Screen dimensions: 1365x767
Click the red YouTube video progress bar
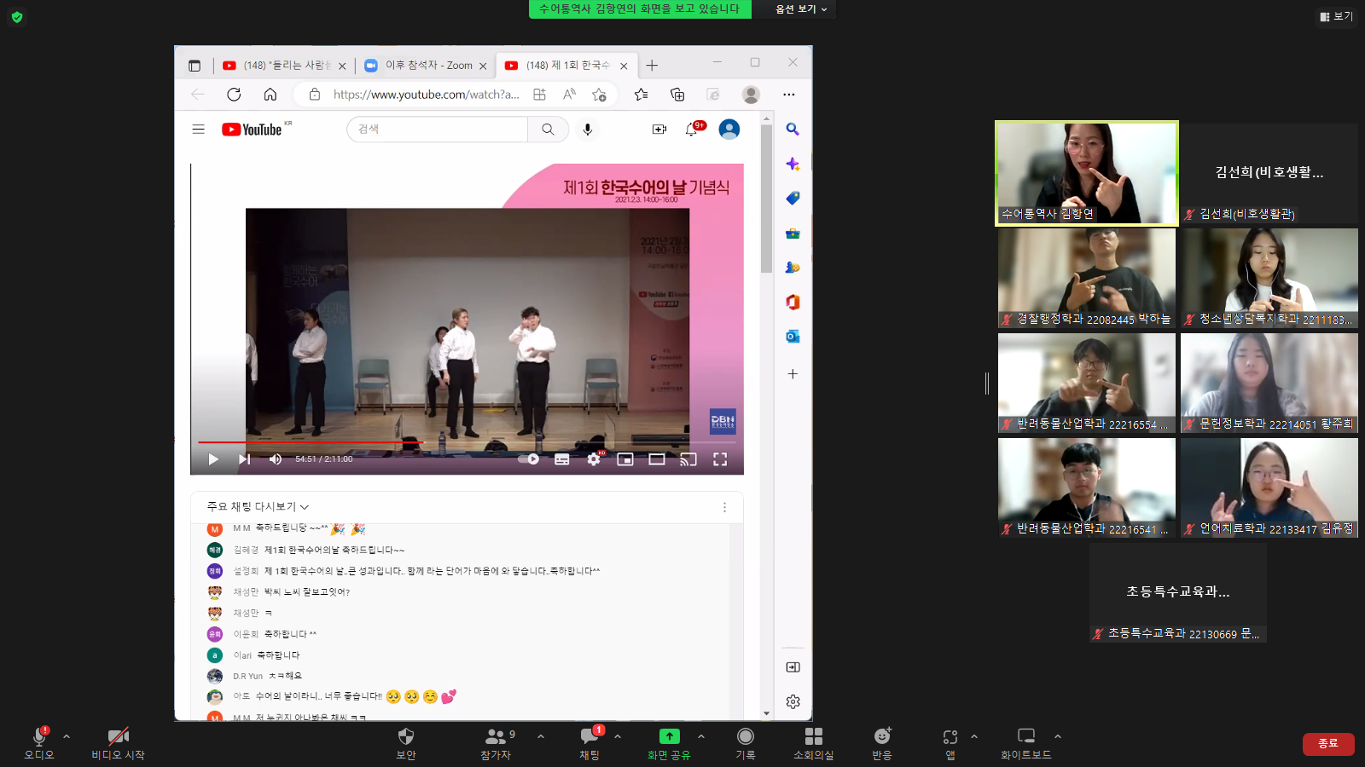[311, 442]
